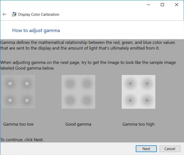
Task: Click the Cancel button
Action: point(170,149)
